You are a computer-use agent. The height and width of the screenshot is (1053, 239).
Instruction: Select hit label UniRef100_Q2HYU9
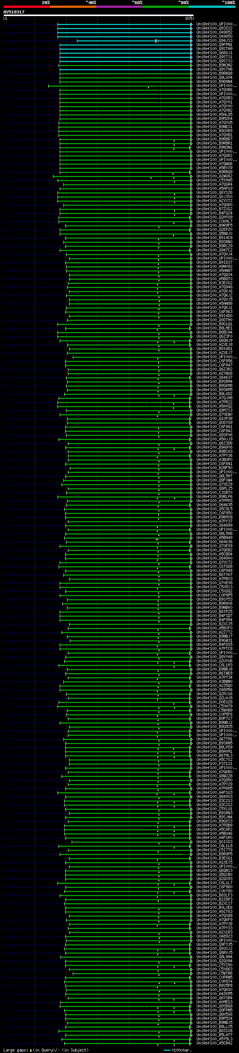point(214,217)
